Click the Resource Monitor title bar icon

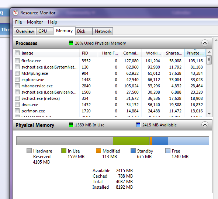pos(15,13)
